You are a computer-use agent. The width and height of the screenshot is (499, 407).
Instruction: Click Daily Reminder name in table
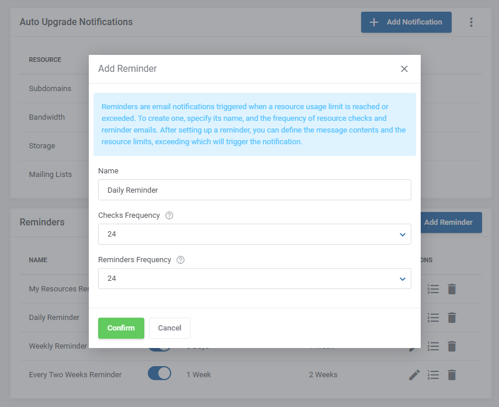point(54,317)
